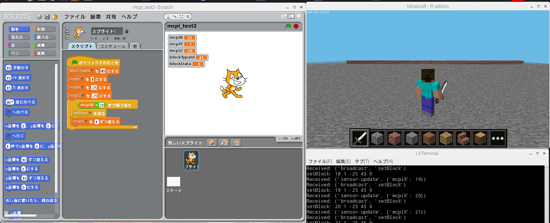Select the wood log block in hotbar
The image size is (550, 223).
tap(480, 138)
